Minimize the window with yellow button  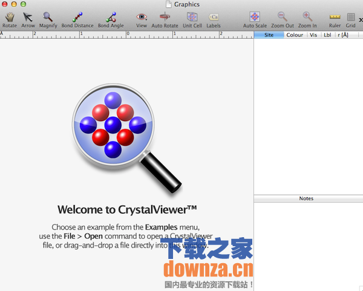pyautogui.click(x=14, y=4)
